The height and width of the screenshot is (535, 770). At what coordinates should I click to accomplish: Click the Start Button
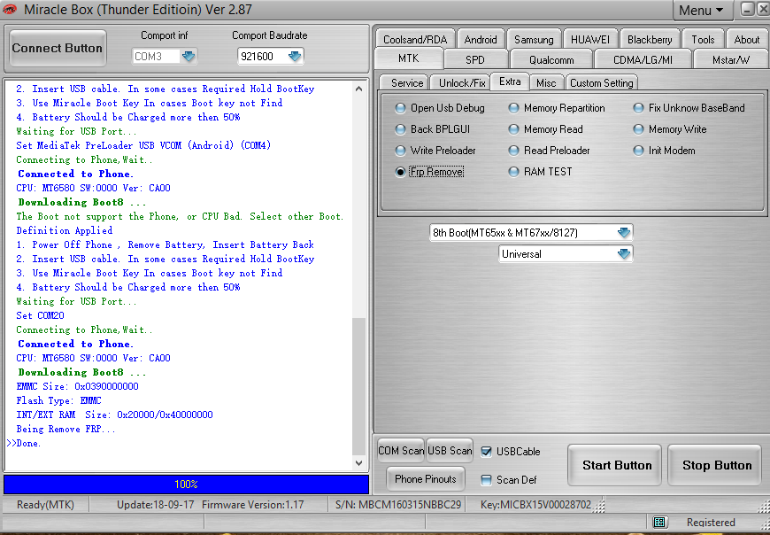click(x=617, y=465)
